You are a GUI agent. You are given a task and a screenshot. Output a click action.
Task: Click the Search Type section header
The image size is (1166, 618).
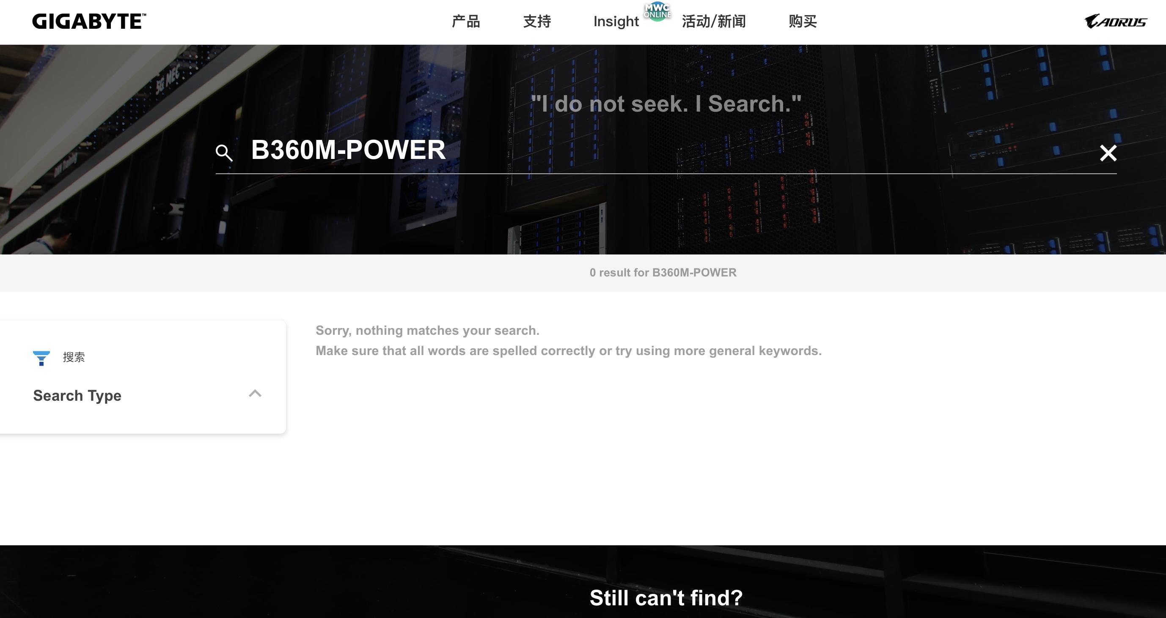(77, 396)
